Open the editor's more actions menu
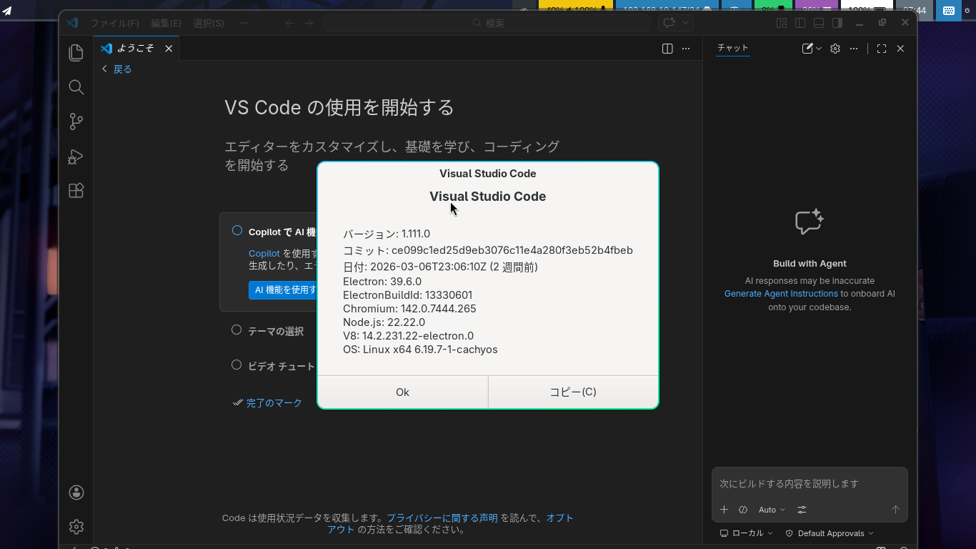Viewport: 976px width, 549px height. pos(686,49)
